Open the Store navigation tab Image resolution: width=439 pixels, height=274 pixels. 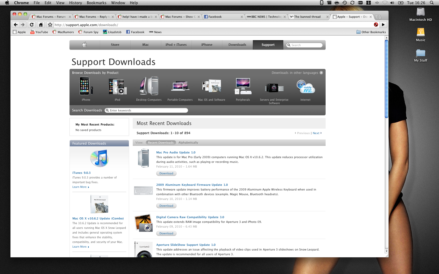pyautogui.click(x=115, y=45)
